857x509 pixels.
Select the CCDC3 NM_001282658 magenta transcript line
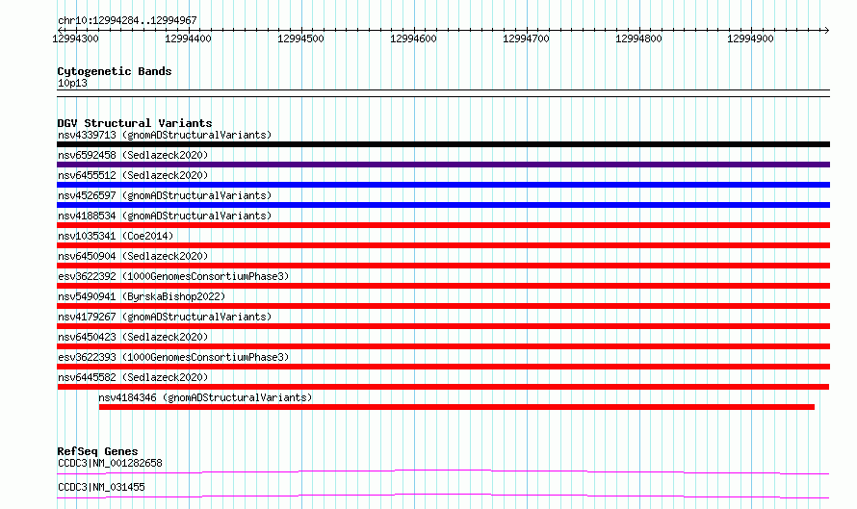pos(443,471)
